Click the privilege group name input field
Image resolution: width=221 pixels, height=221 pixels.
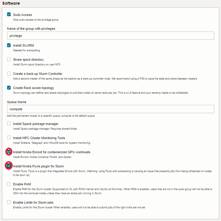click(110, 36)
